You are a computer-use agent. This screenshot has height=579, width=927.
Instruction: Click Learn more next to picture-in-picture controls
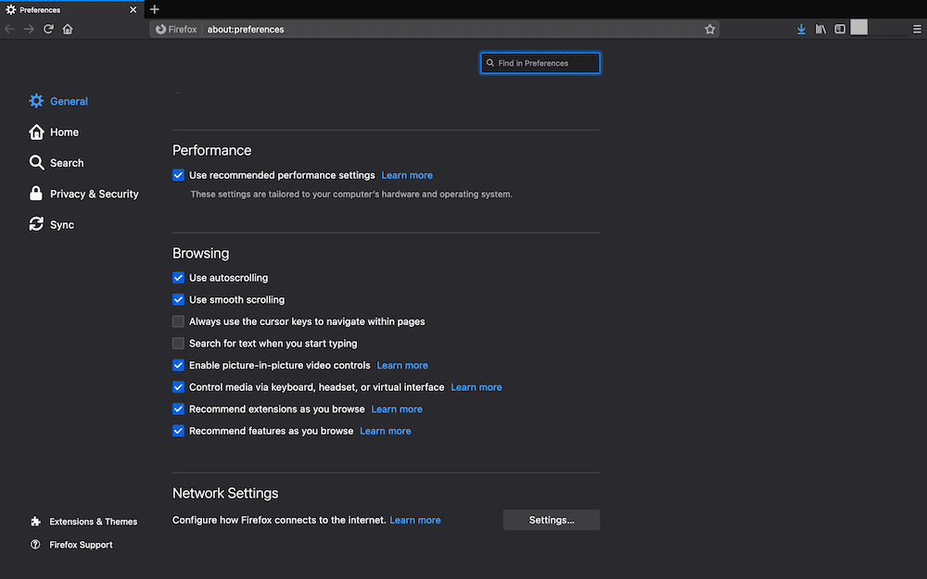pyautogui.click(x=402, y=365)
